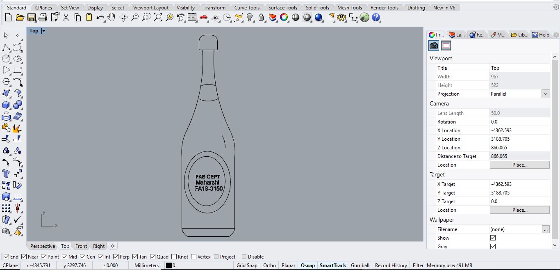The height and width of the screenshot is (270, 560).
Task: Click the light bulb hide icon
Action: 250,17
